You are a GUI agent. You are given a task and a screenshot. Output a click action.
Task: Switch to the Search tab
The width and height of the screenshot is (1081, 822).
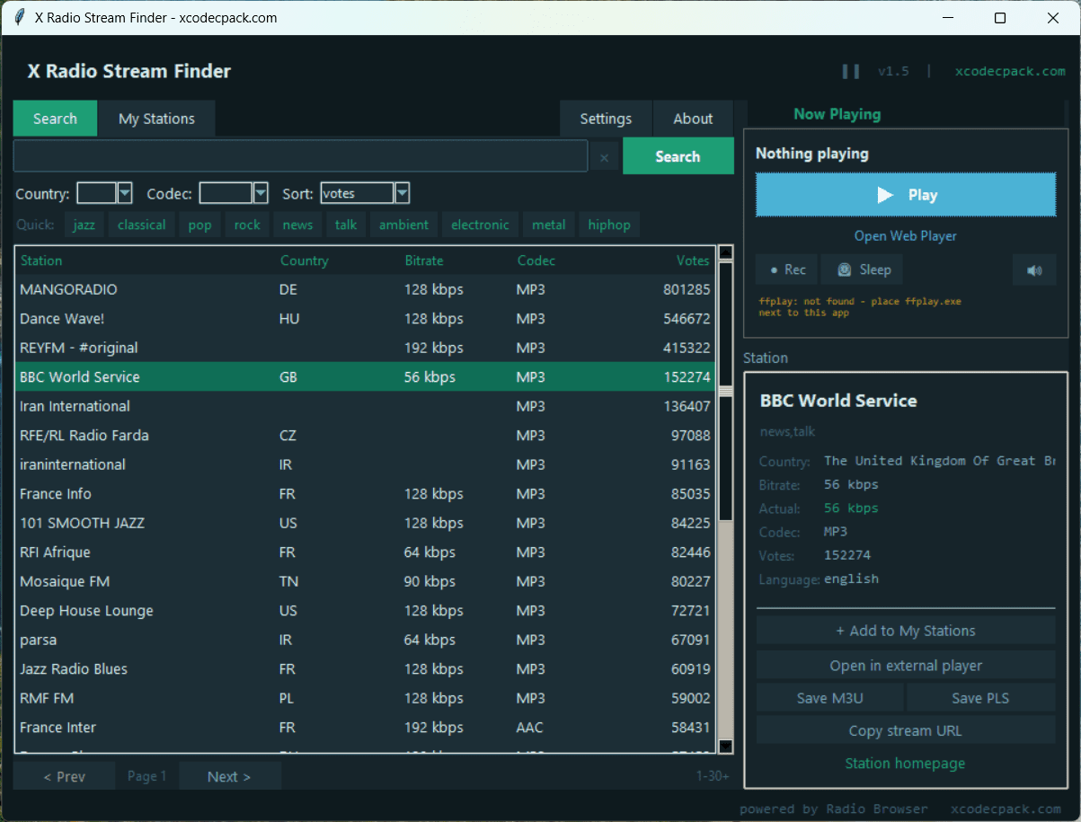(x=55, y=119)
